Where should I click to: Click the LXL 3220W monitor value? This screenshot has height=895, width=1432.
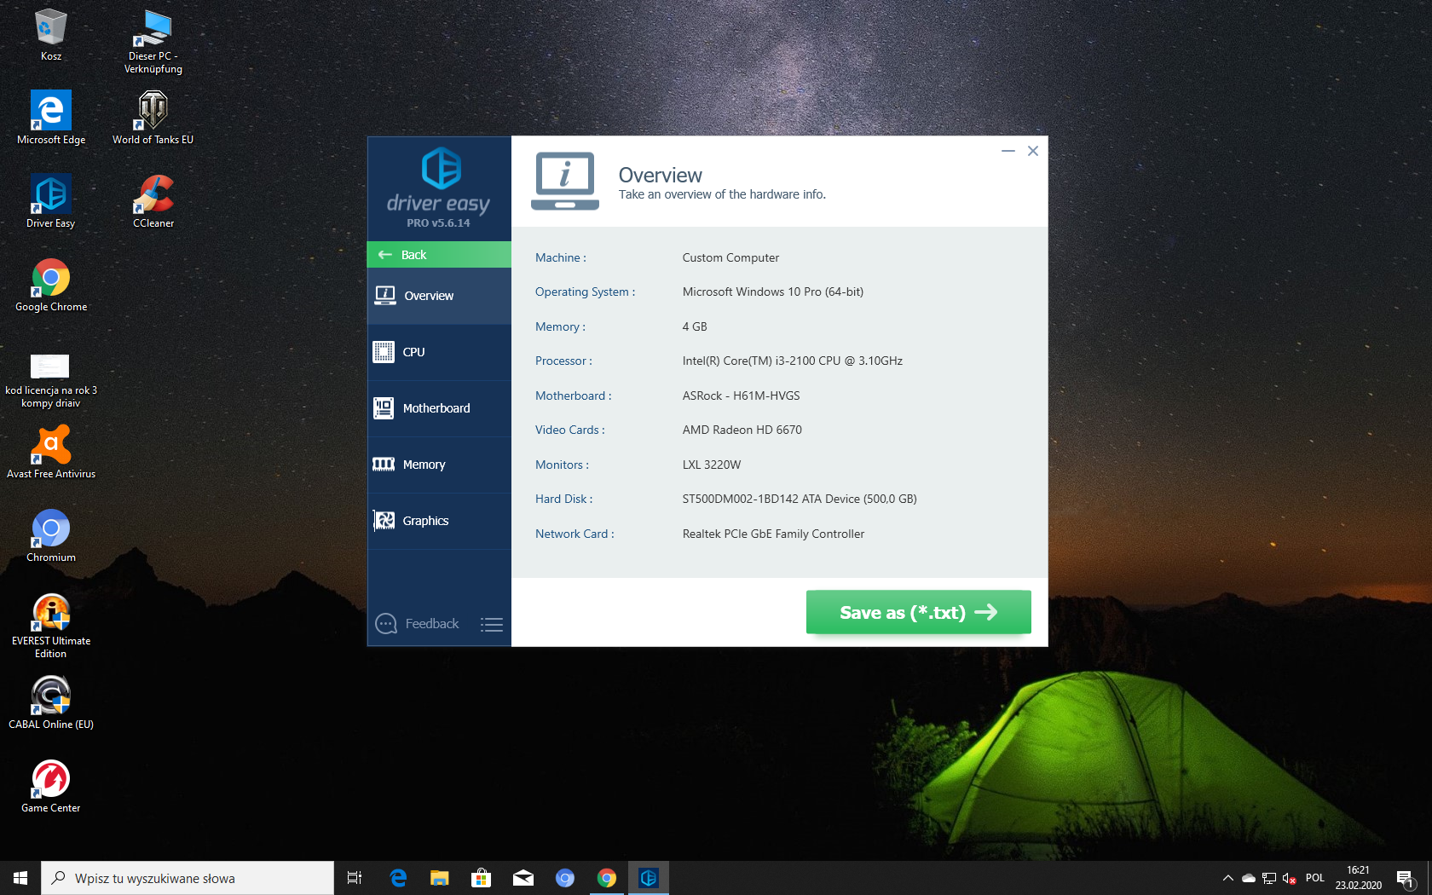pos(712,465)
